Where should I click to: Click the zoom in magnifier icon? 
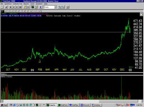[60, 7]
